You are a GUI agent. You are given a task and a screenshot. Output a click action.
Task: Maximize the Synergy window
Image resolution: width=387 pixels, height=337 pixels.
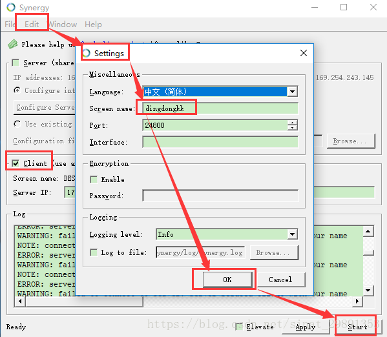pyautogui.click(x=344, y=7)
